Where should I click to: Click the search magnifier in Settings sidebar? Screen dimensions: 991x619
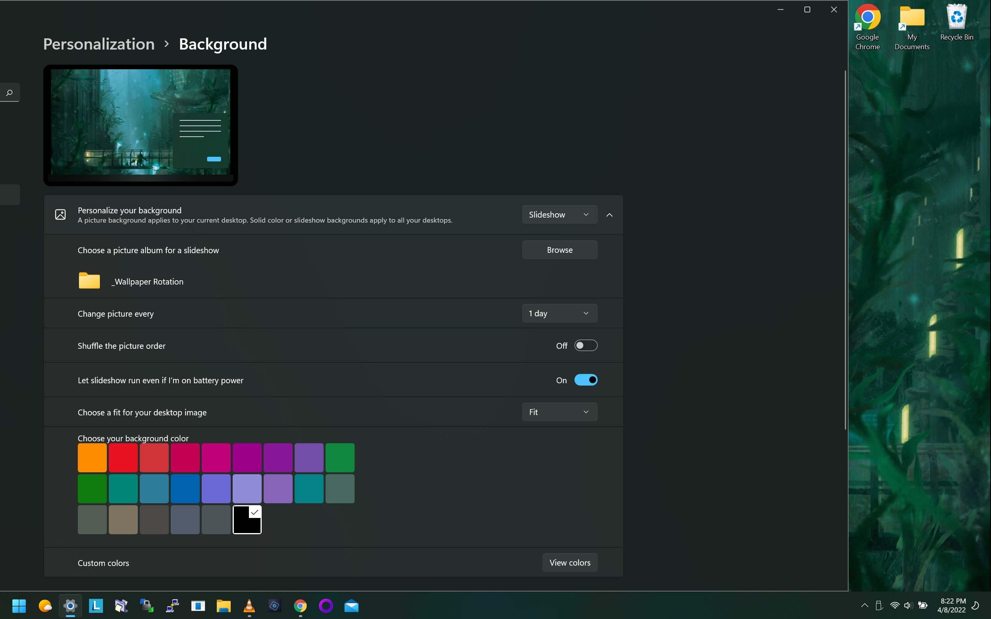pyautogui.click(x=9, y=93)
